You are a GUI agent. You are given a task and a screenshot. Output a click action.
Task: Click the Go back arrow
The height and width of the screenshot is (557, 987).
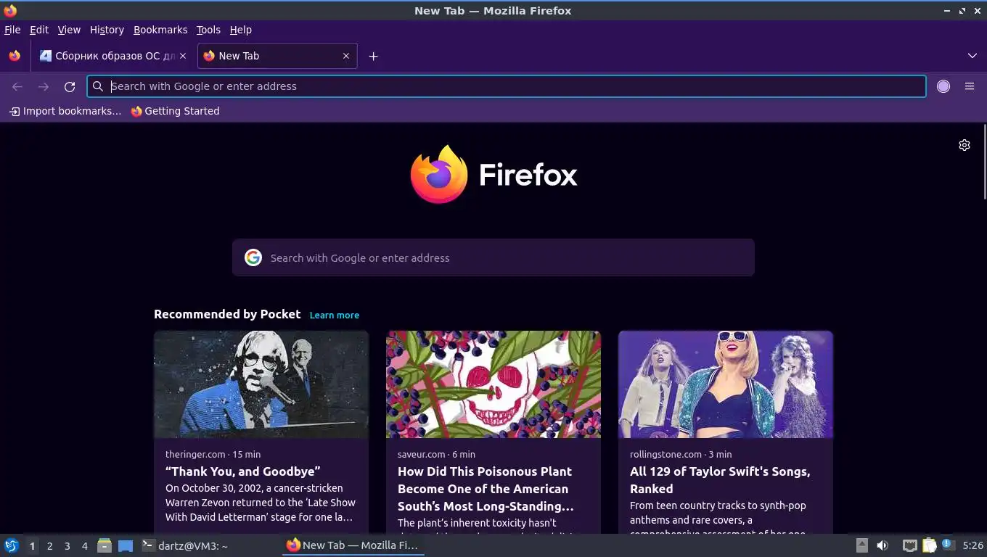tap(17, 86)
